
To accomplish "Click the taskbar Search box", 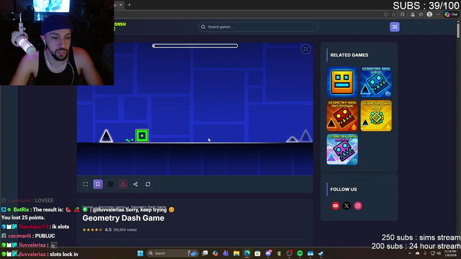I will 173,253.
